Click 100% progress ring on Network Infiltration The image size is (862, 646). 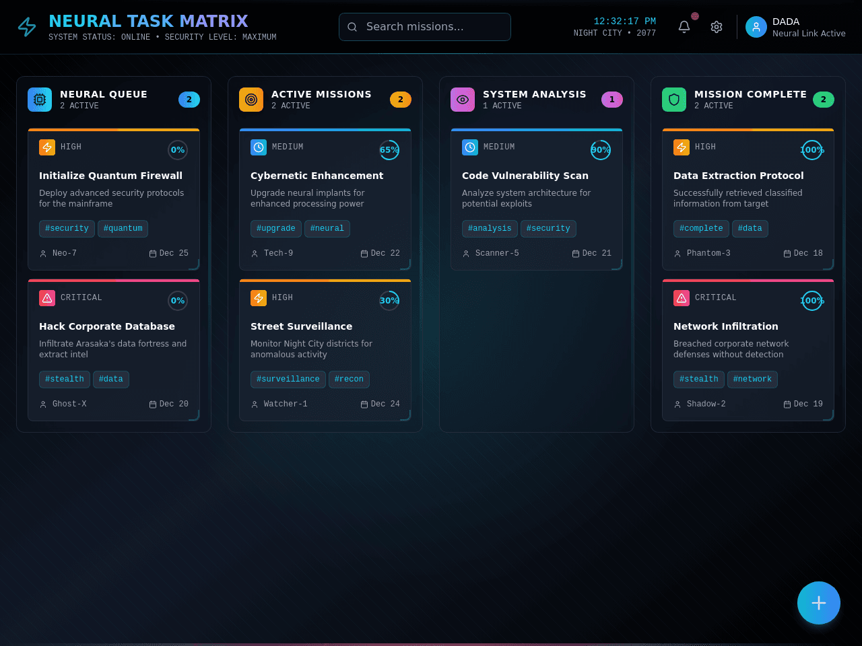(x=812, y=301)
